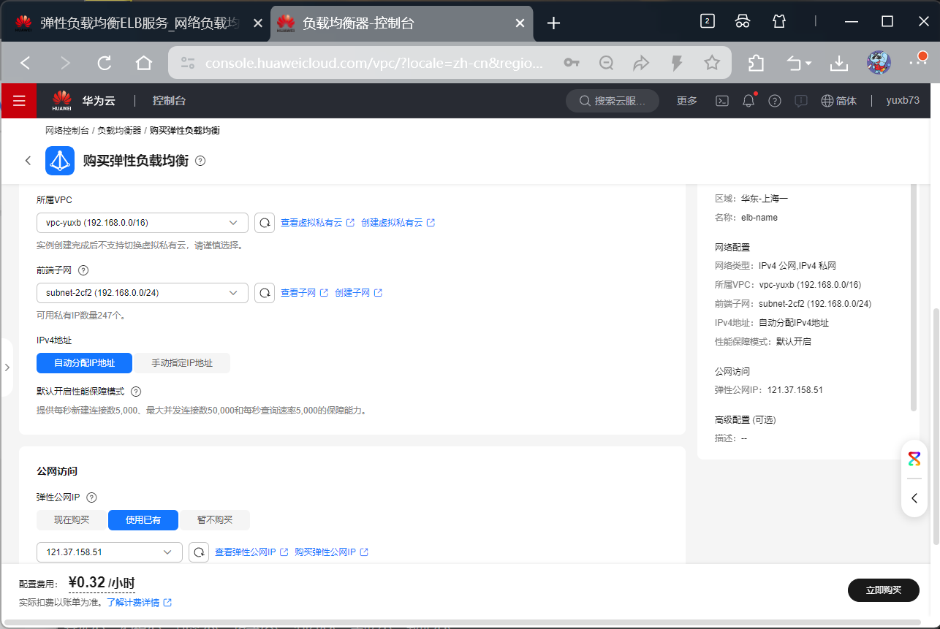
Task: Open a new browser tab
Action: (x=553, y=23)
